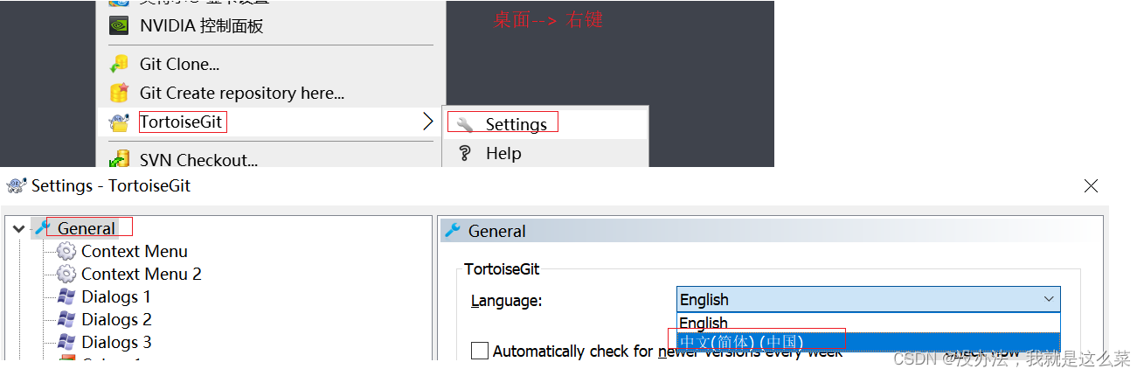The height and width of the screenshot is (376, 1144).
Task: Click the Help question mark icon
Action: 465,153
